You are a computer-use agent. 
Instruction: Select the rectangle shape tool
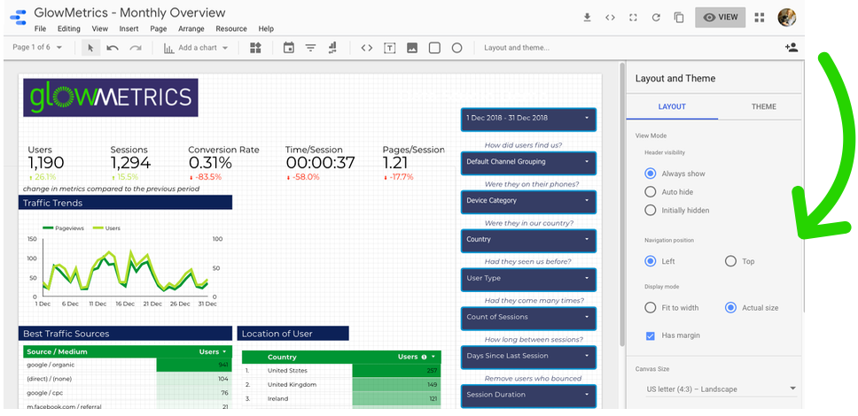pyautogui.click(x=434, y=48)
